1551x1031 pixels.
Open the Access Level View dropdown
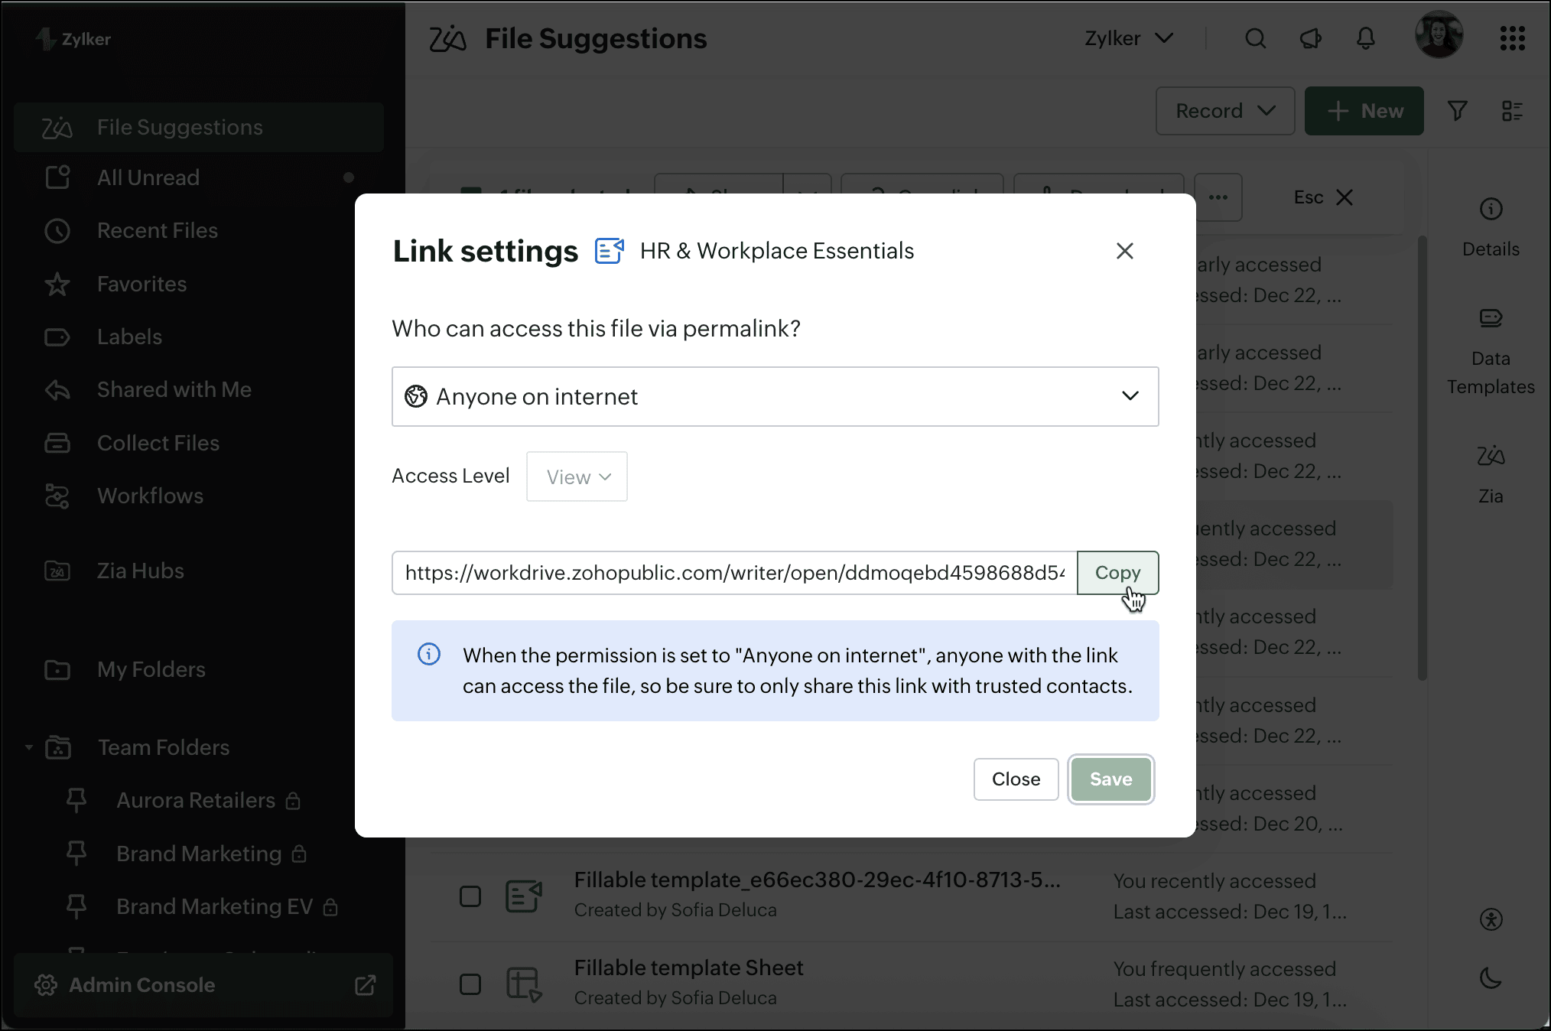tap(577, 476)
